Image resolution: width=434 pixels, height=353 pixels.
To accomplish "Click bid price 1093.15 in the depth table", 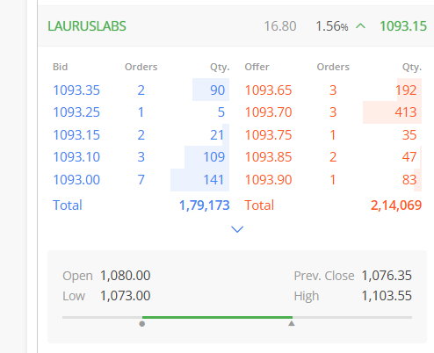I will click(x=76, y=135).
